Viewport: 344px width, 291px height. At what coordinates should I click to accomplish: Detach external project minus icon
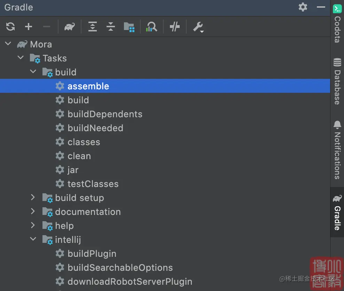pyautogui.click(x=47, y=27)
